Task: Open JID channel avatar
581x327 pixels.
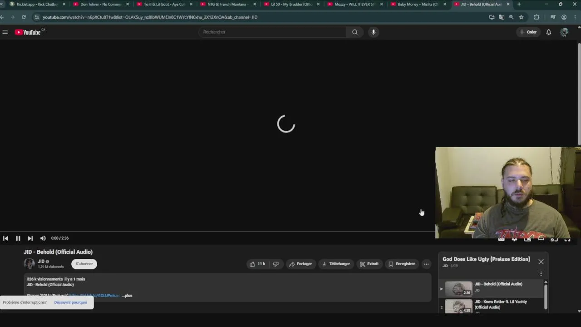Action: [x=29, y=263]
